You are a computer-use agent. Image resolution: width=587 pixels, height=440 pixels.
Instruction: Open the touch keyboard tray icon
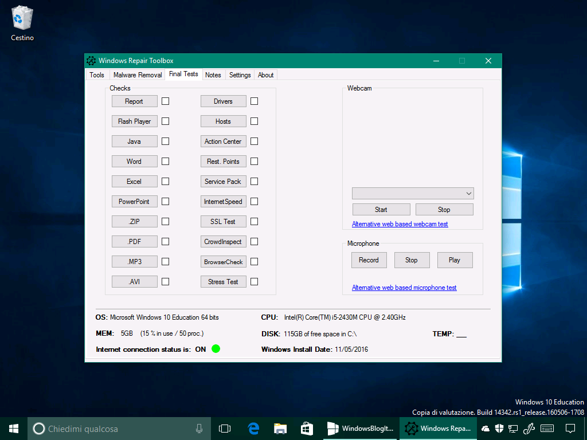click(547, 429)
